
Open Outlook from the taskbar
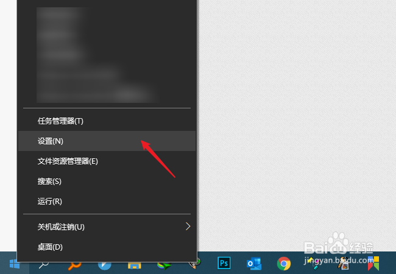coord(254,264)
